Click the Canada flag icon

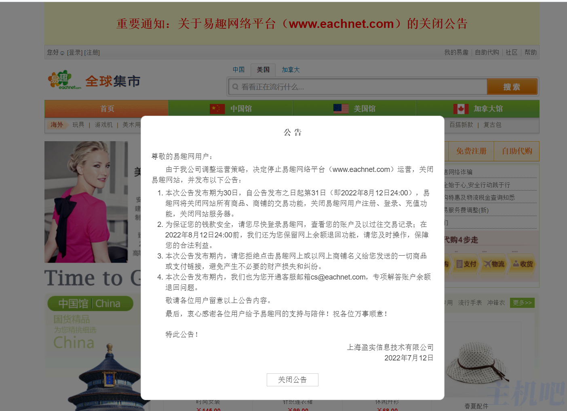click(x=461, y=109)
